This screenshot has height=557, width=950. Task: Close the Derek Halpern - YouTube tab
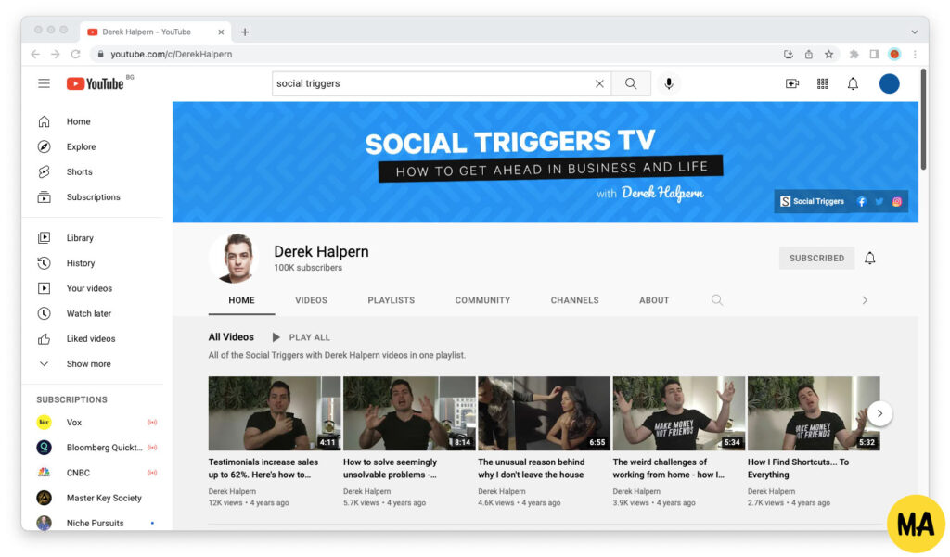(x=221, y=32)
